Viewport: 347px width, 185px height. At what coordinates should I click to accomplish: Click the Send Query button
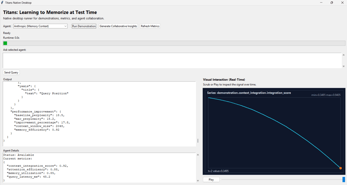coord(11,72)
